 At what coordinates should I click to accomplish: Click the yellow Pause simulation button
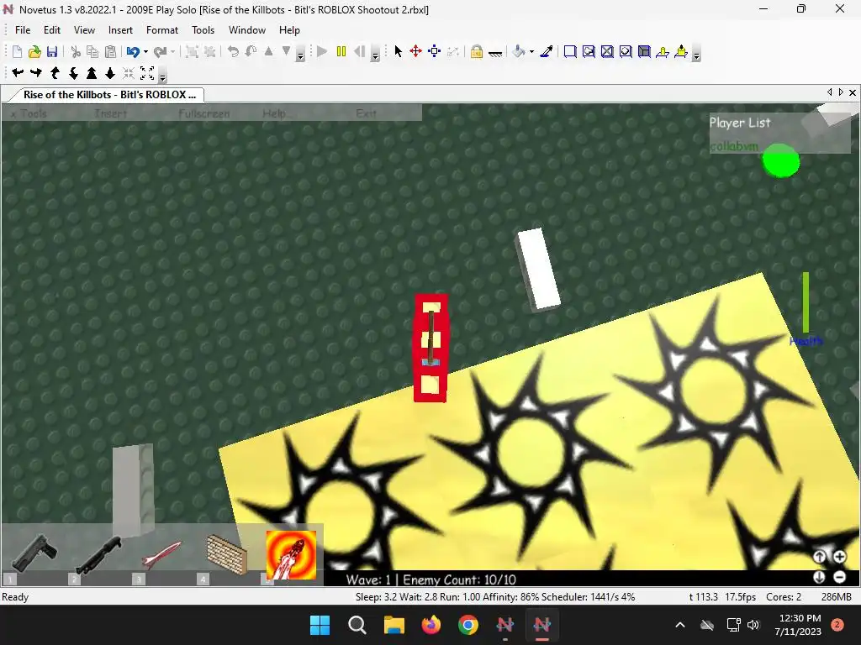tap(341, 51)
